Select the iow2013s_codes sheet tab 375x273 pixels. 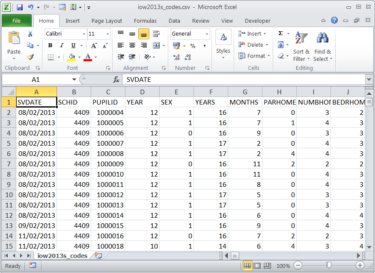[x=62, y=255]
